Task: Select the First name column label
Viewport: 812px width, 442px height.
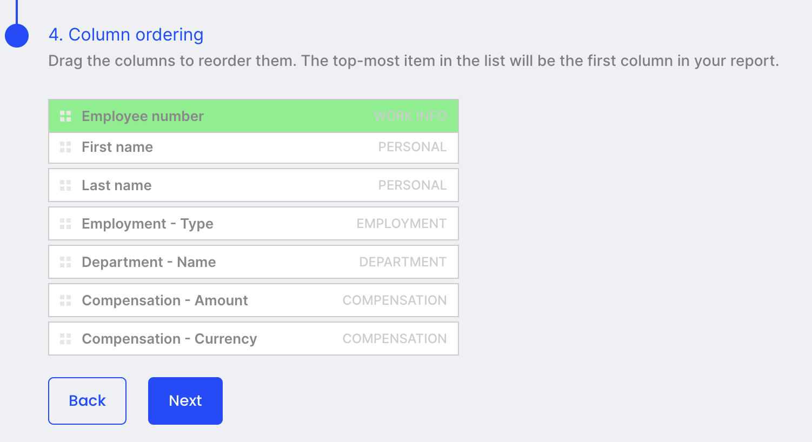Action: point(117,147)
